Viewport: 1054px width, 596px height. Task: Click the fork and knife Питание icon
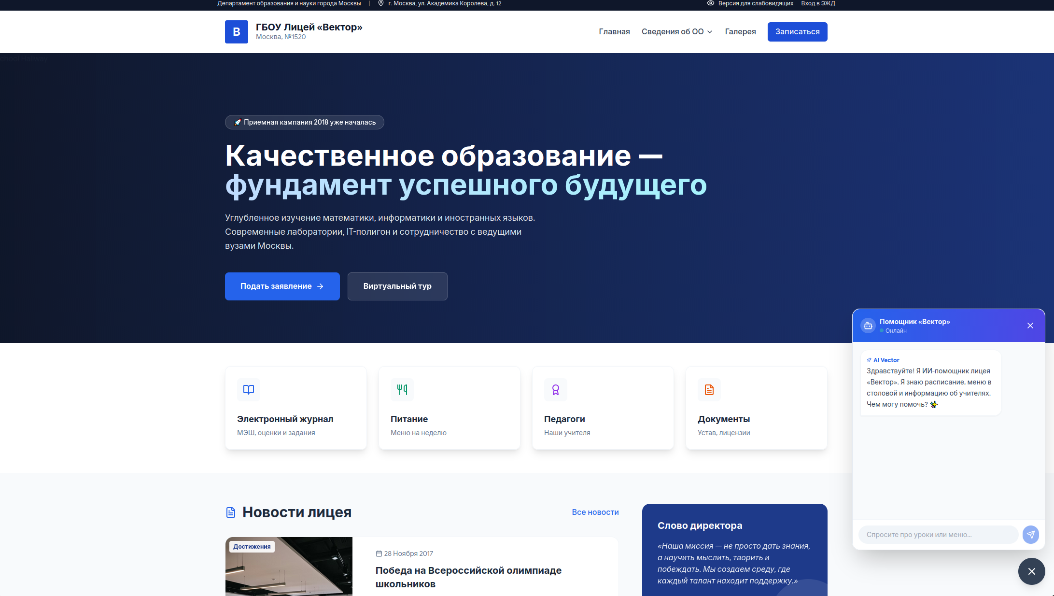[x=402, y=390]
